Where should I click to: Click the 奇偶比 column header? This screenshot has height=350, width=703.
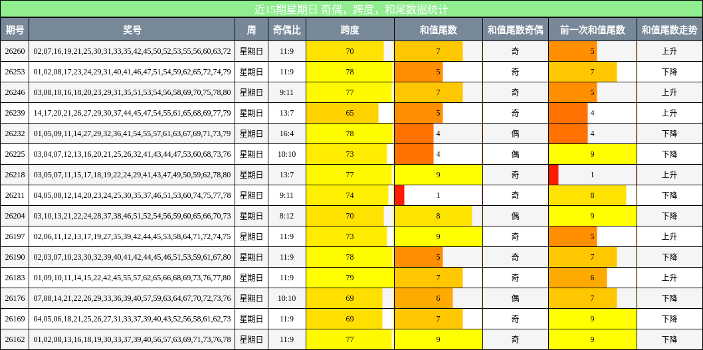pos(287,30)
